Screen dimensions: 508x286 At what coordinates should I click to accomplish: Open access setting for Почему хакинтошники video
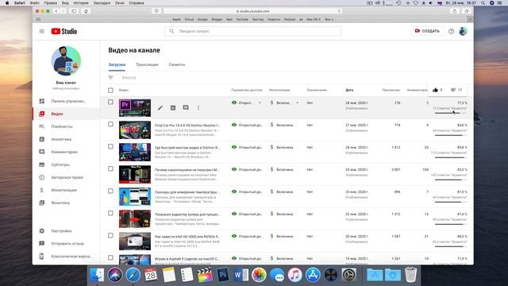pos(247,169)
